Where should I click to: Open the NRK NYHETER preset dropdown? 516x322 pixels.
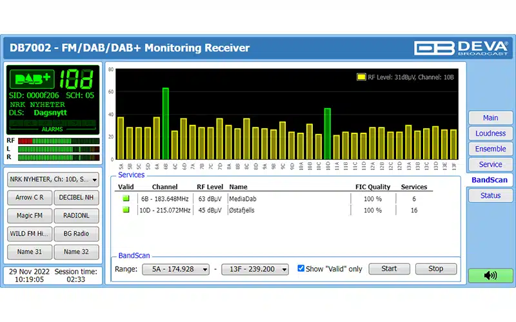click(x=53, y=180)
